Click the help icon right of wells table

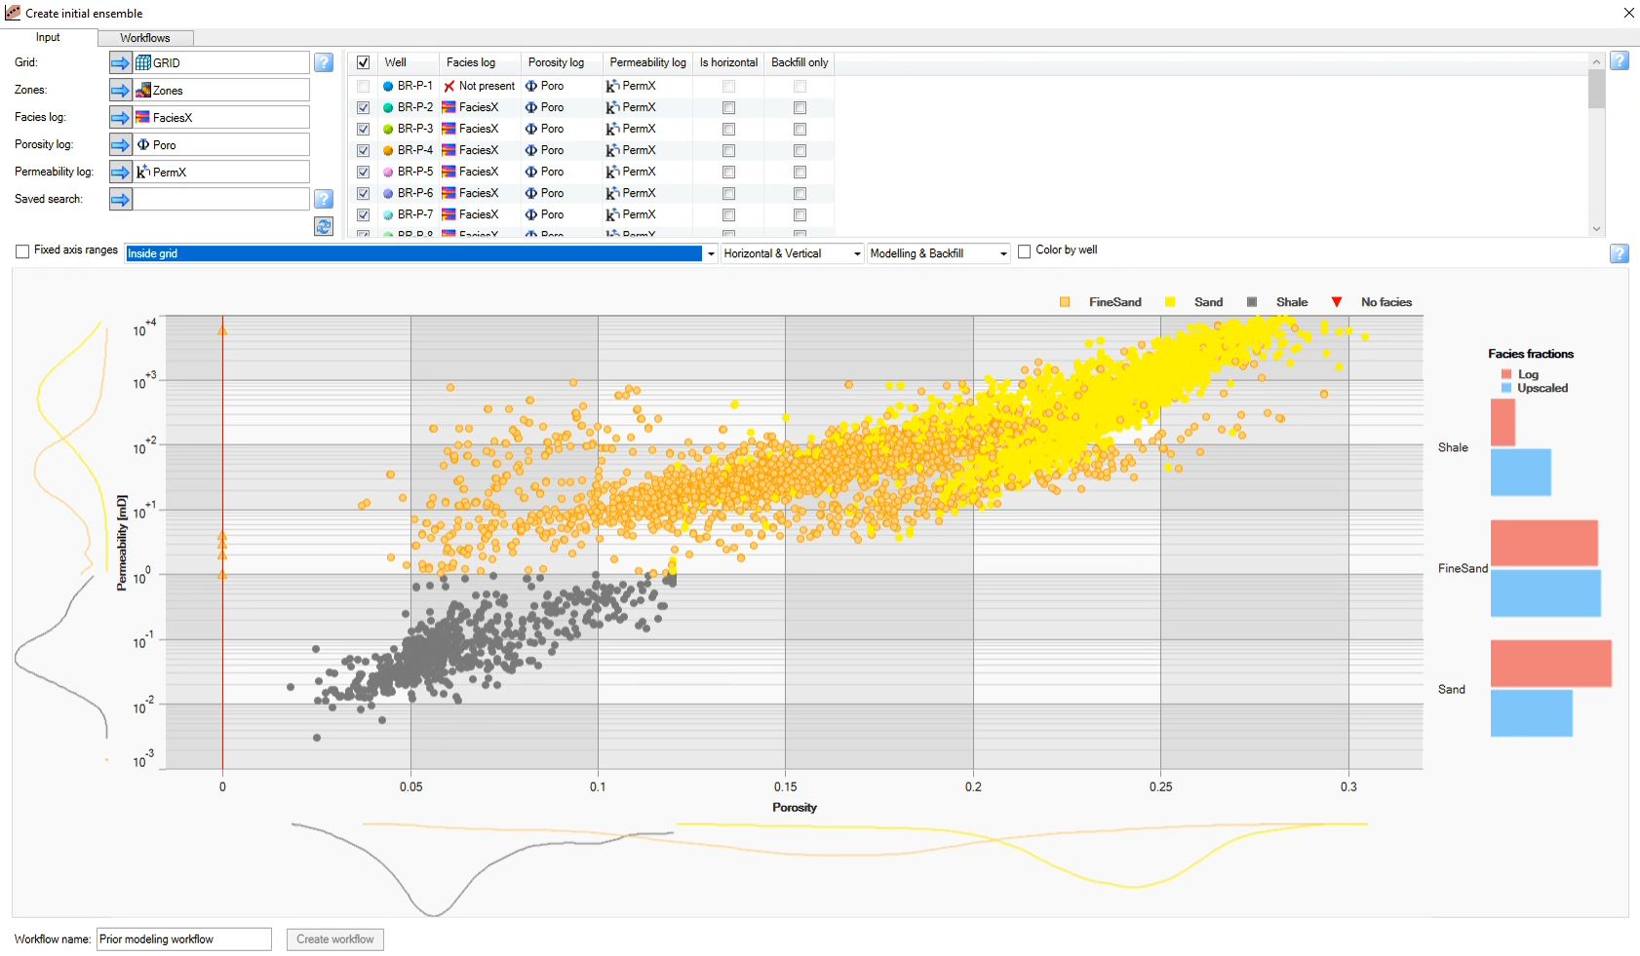coord(1619,60)
